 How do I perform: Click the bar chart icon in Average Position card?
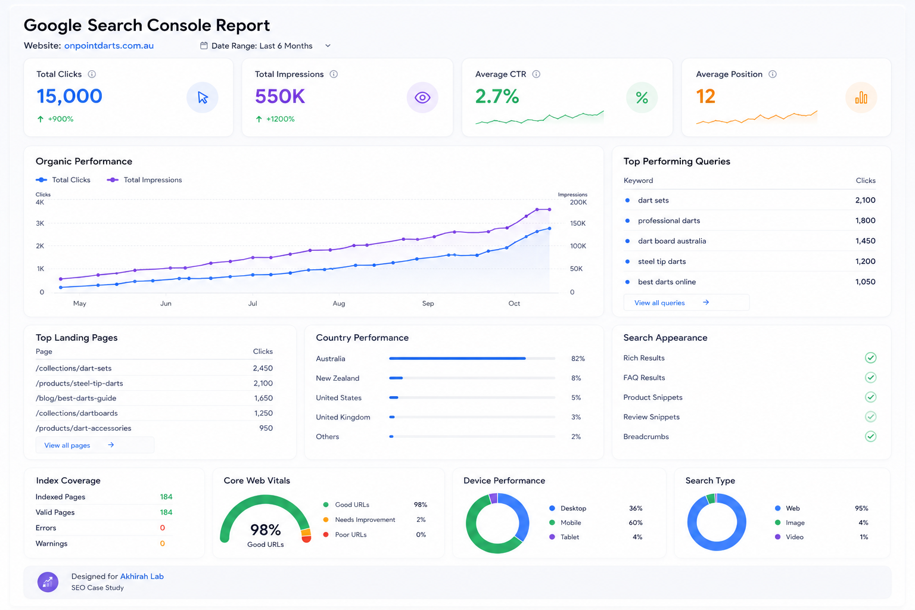861,98
